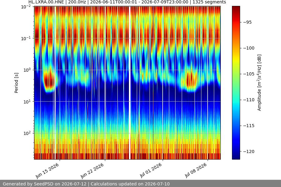Click the -120 colorbar tick label
This screenshot has width=281, height=187.
pyautogui.click(x=249, y=151)
